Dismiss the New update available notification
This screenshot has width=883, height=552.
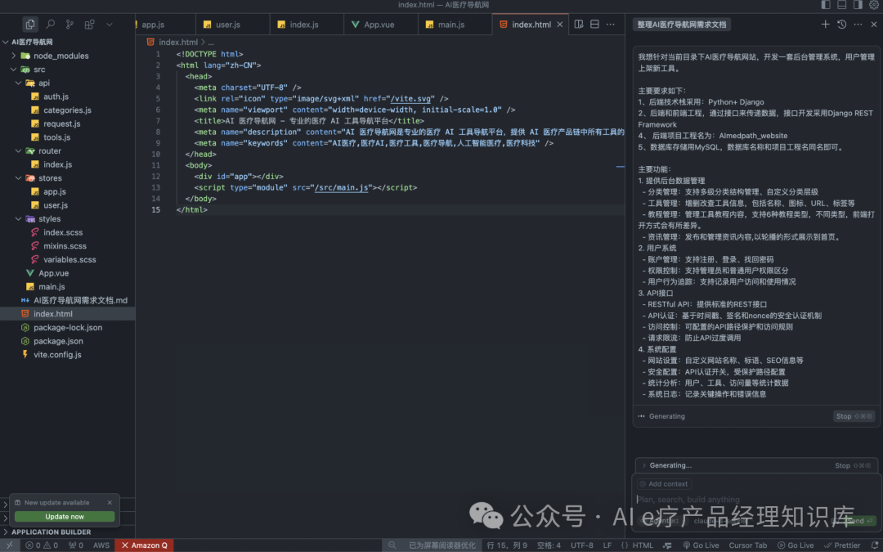point(110,502)
